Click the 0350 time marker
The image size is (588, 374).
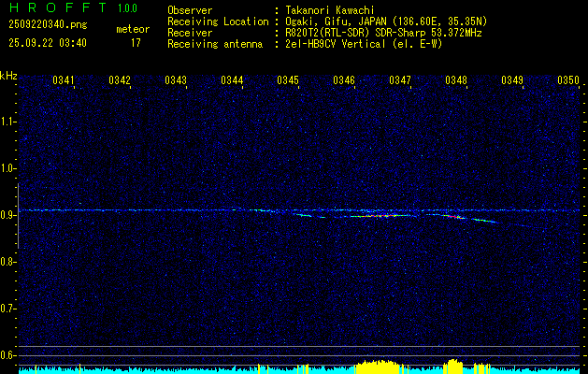568,81
